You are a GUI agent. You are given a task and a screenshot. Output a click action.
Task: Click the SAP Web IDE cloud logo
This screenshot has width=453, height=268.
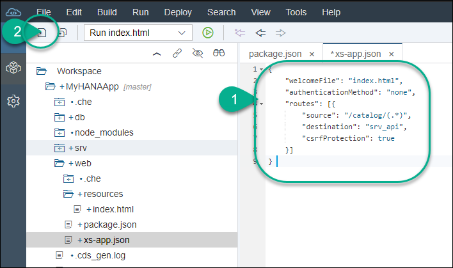[13, 12]
